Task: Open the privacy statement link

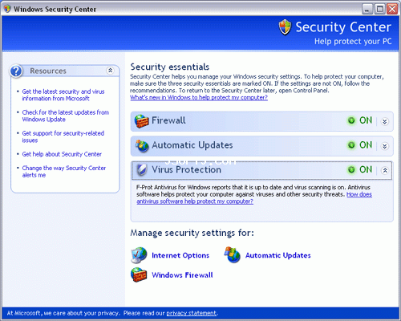Action: click(x=192, y=313)
